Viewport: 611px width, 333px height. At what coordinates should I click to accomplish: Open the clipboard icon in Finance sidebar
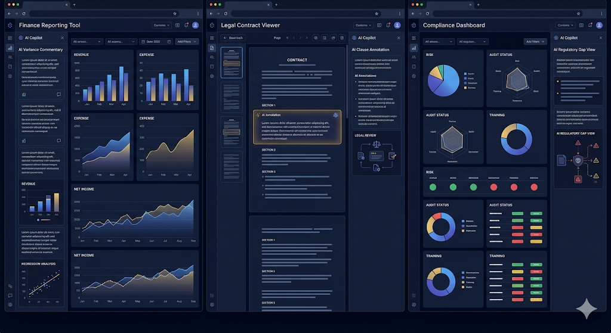click(x=10, y=67)
